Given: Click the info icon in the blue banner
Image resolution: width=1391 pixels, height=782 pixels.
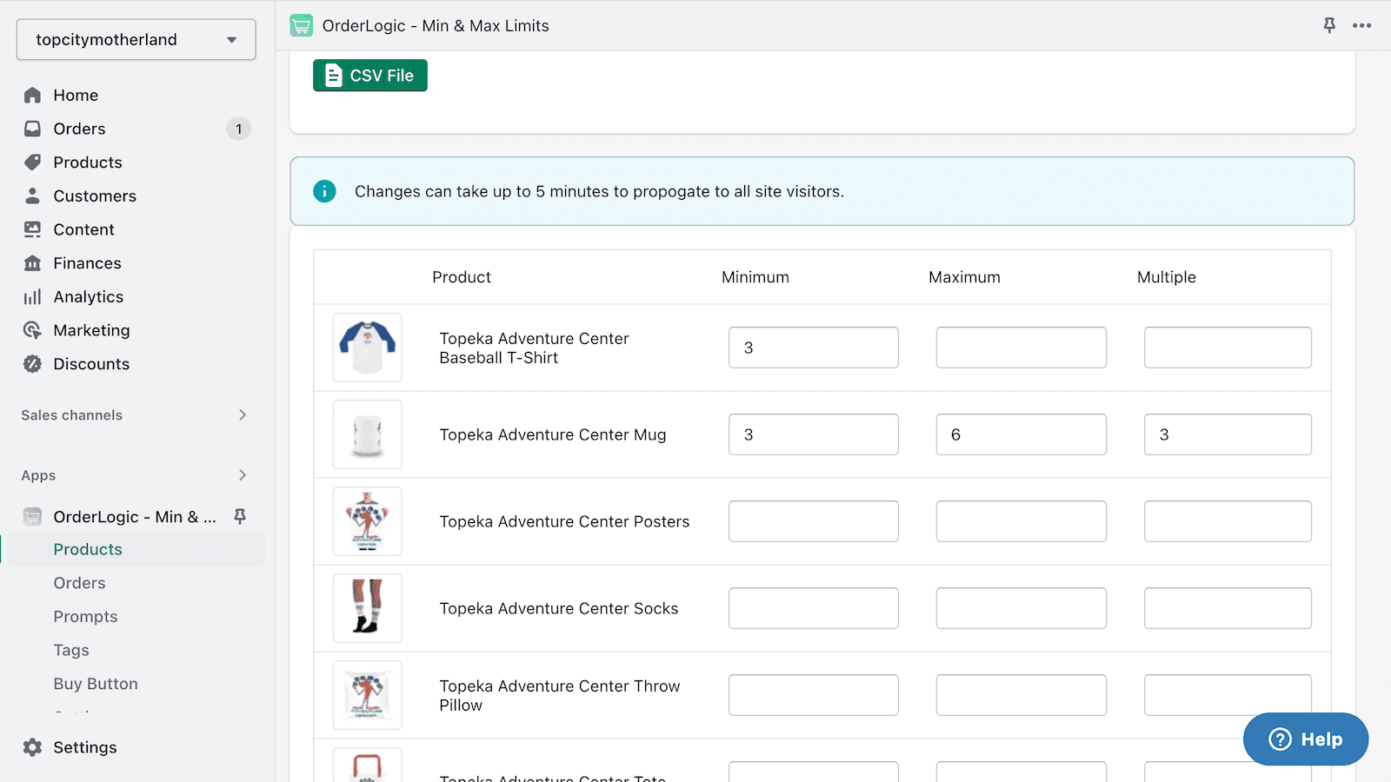Looking at the screenshot, I should [324, 191].
